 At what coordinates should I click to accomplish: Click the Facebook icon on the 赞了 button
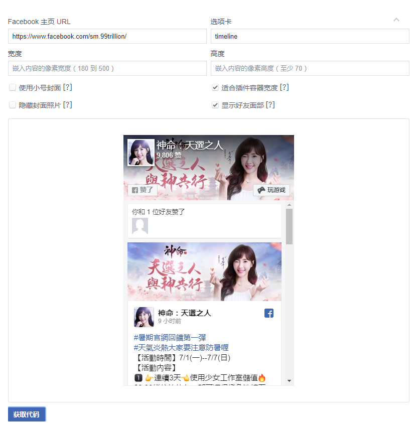point(135,190)
